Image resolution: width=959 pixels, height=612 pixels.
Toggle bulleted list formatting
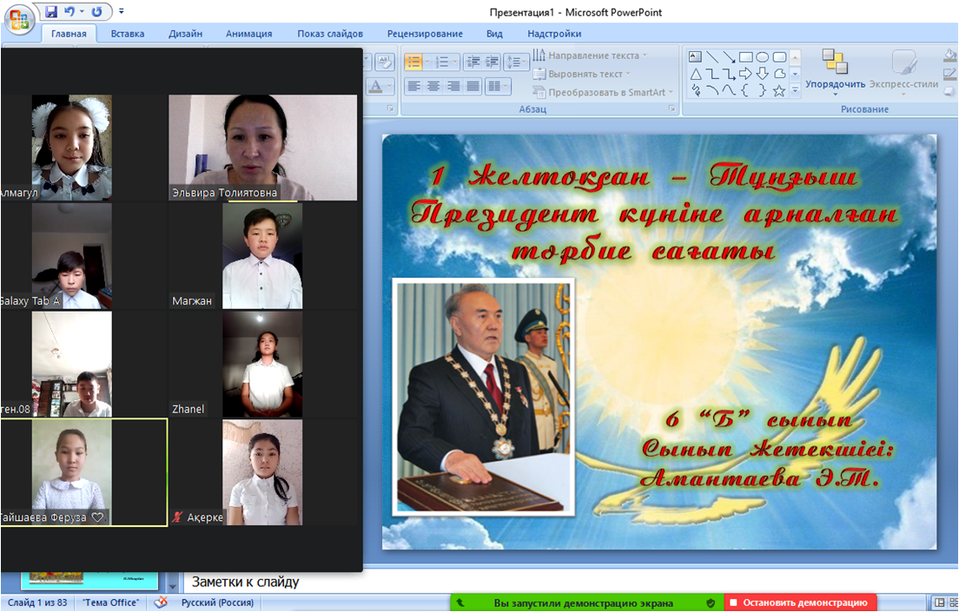(x=413, y=62)
